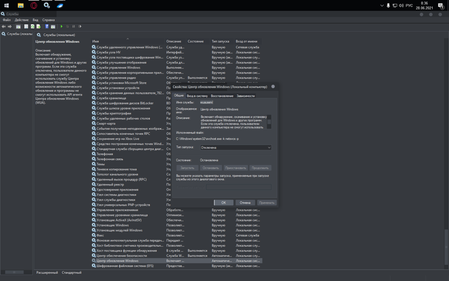Click the green Refresh toolbar icon
The width and height of the screenshot is (449, 281).
tap(33, 26)
